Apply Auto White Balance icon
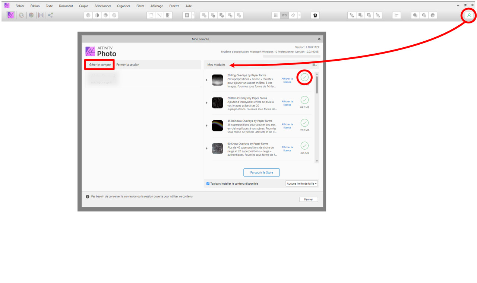 tap(114, 15)
